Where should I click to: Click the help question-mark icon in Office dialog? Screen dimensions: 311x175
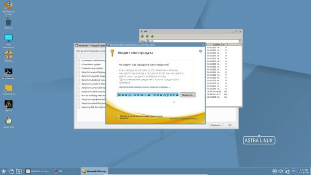pos(201,51)
